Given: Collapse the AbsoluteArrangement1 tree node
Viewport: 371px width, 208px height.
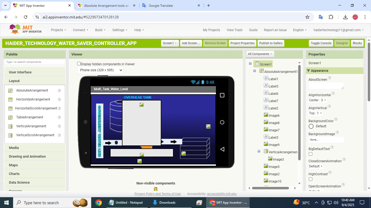Looking at the screenshot, I should point(255,71).
